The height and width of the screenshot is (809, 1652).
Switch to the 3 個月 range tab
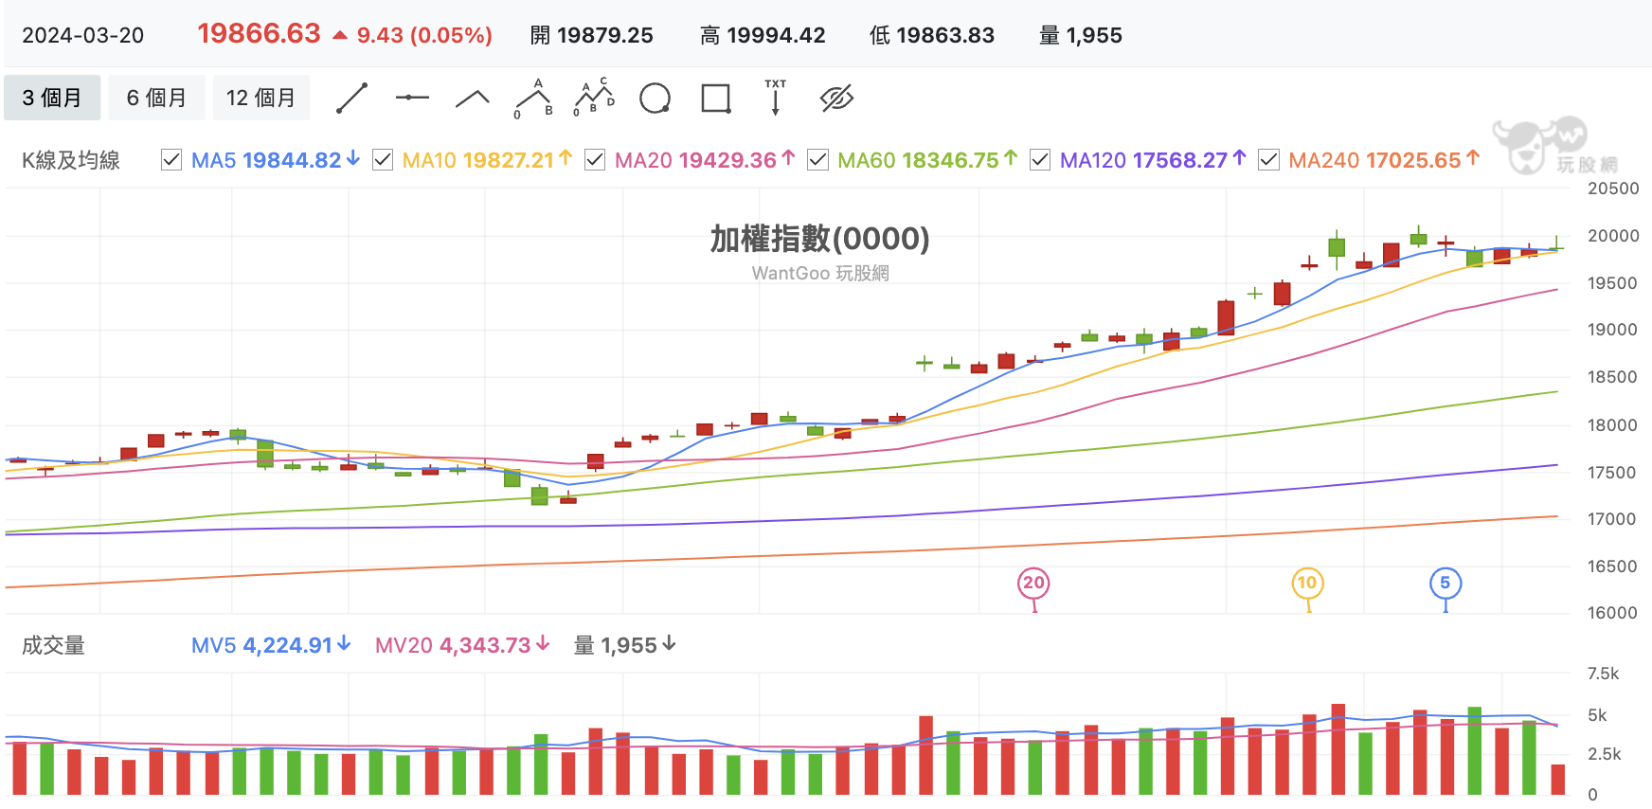[x=52, y=98]
